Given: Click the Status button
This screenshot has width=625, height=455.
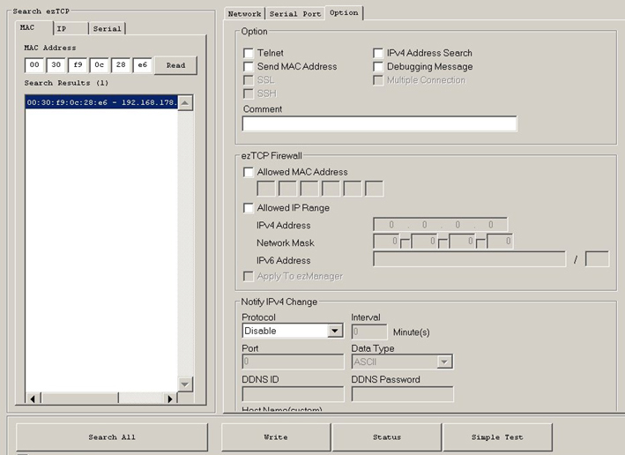Looking at the screenshot, I should [x=387, y=437].
